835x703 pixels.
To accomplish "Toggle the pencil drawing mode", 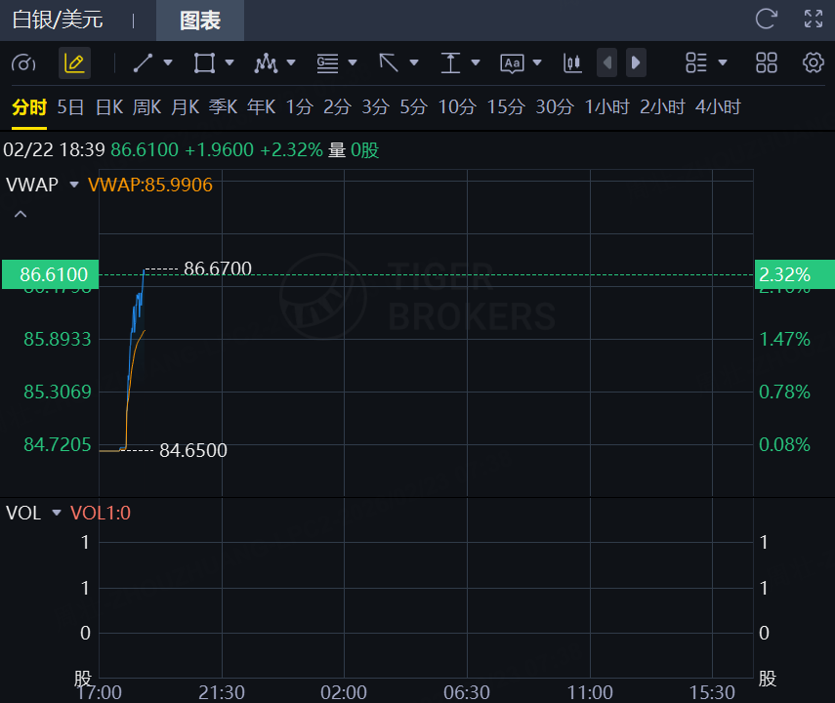I will tap(74, 63).
